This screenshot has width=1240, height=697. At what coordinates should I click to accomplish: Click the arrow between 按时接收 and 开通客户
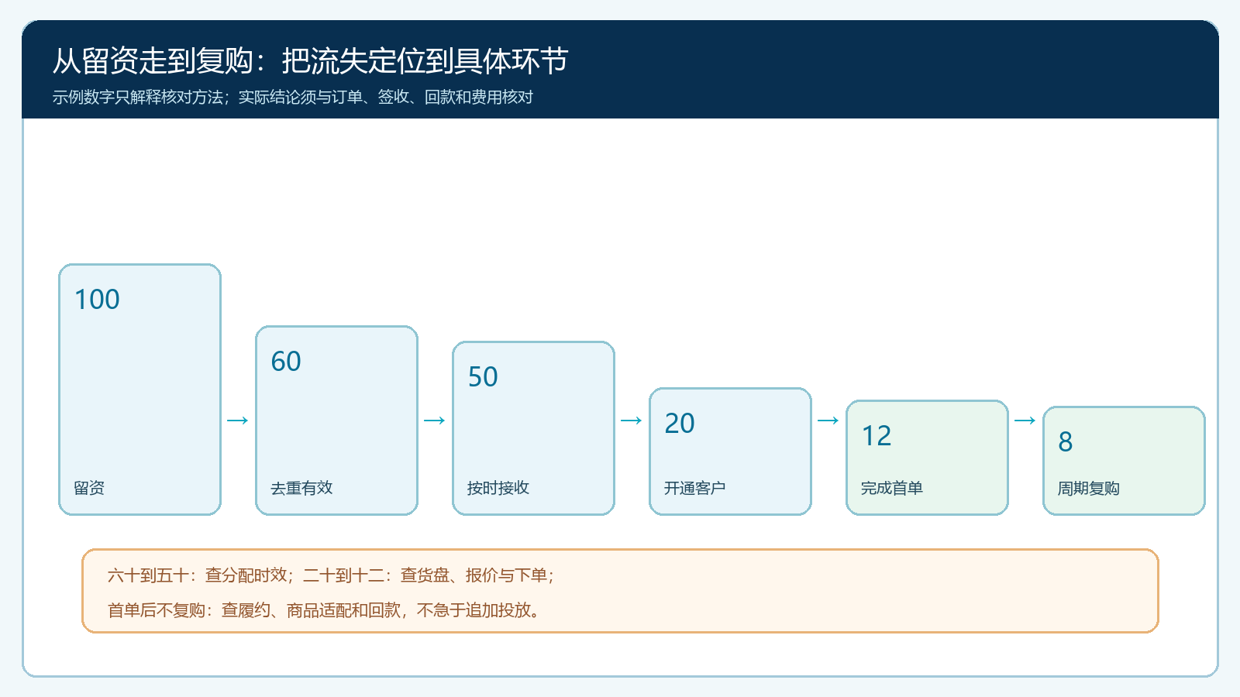(x=632, y=421)
